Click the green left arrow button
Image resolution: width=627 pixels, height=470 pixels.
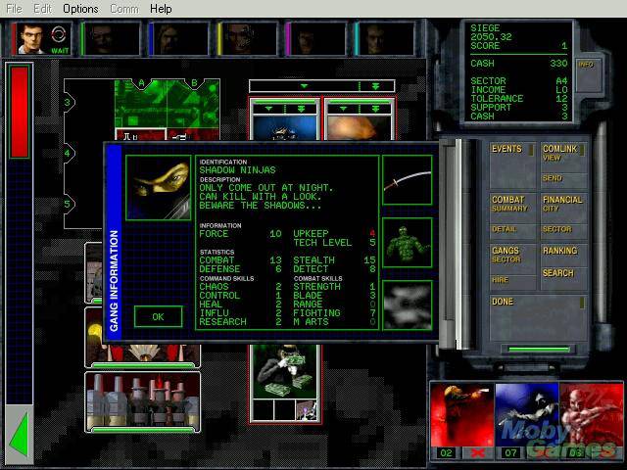pyautogui.click(x=19, y=435)
